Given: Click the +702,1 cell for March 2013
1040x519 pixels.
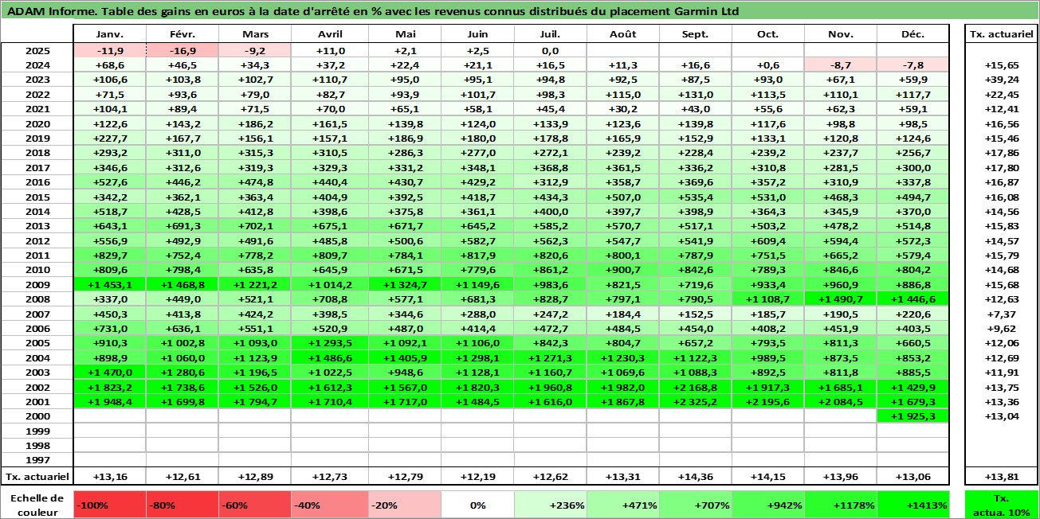Looking at the screenshot, I should [255, 226].
